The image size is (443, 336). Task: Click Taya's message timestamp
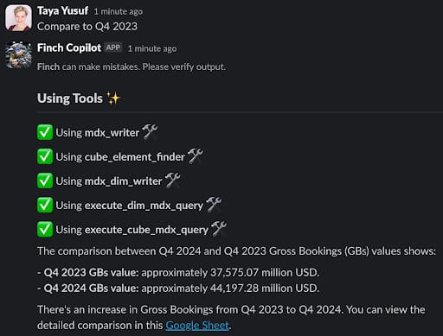tap(119, 11)
